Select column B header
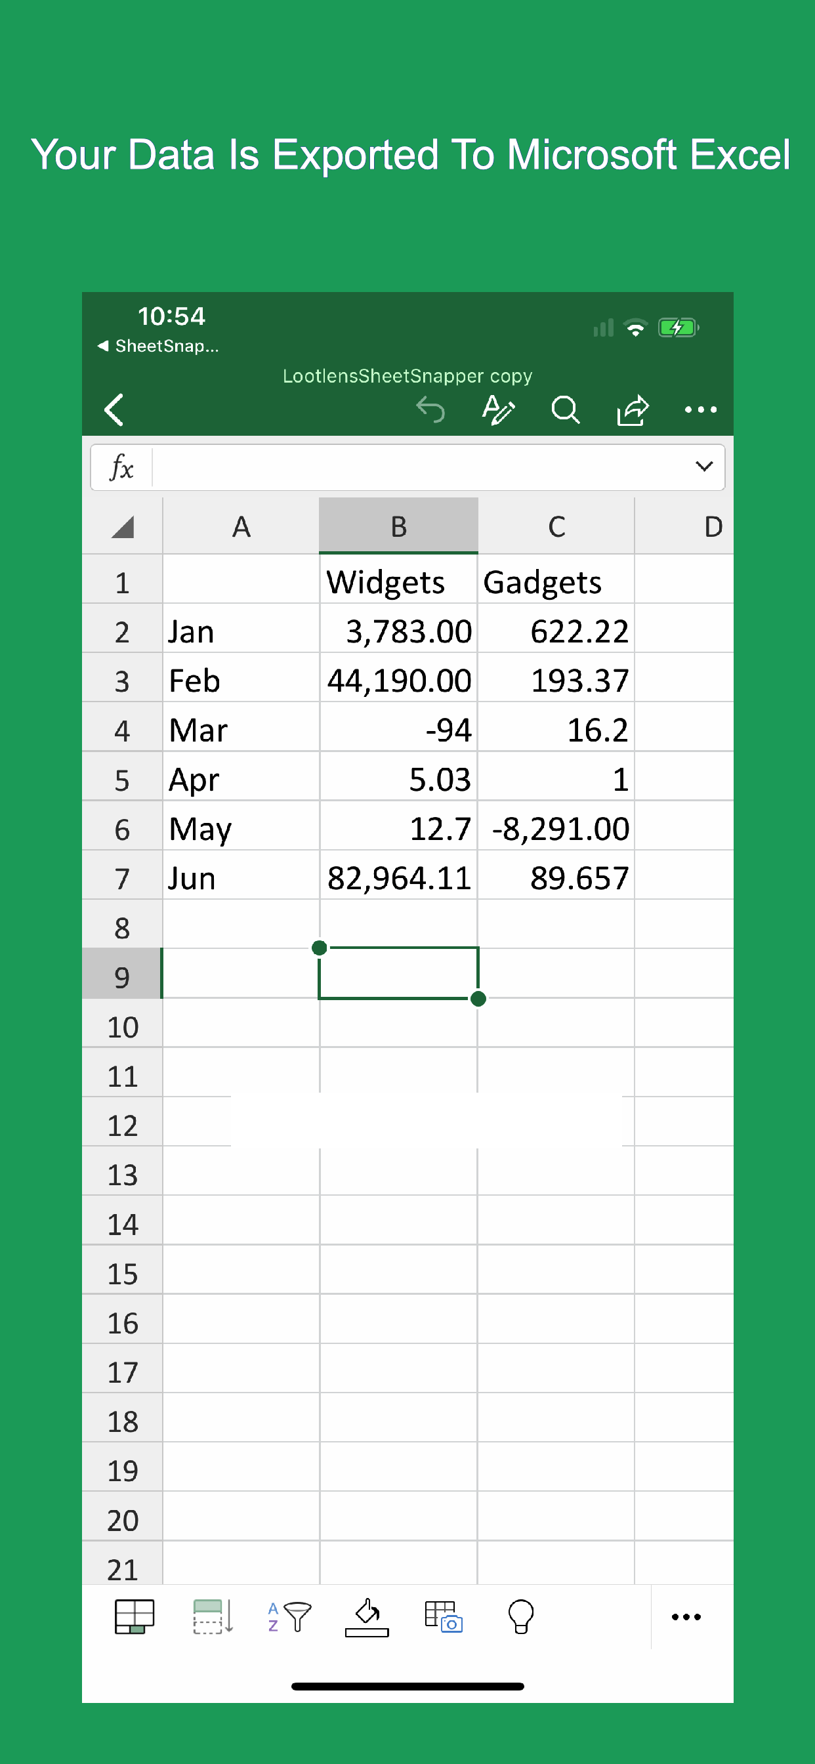This screenshot has width=815, height=1764. [398, 526]
